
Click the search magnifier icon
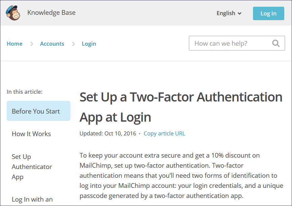pyautogui.click(x=276, y=43)
